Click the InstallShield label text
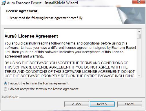The height and width of the screenshot is (111, 146). [x=10, y=97]
